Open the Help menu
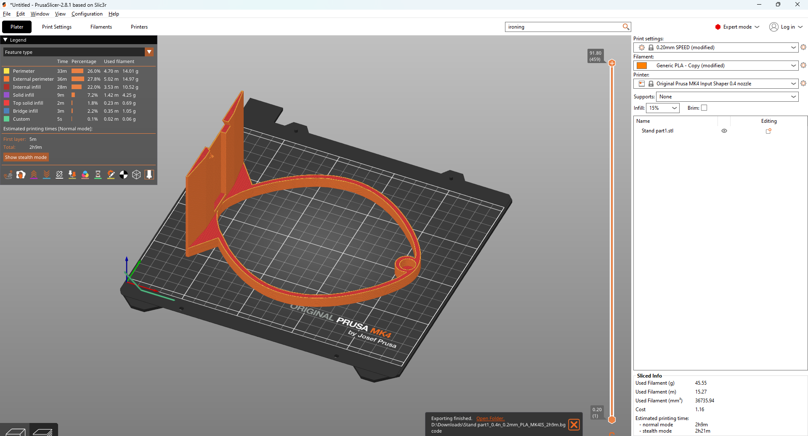 coord(114,14)
